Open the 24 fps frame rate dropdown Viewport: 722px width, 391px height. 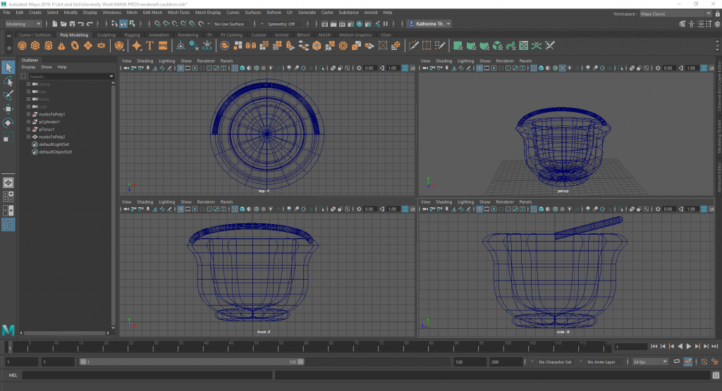(x=649, y=361)
